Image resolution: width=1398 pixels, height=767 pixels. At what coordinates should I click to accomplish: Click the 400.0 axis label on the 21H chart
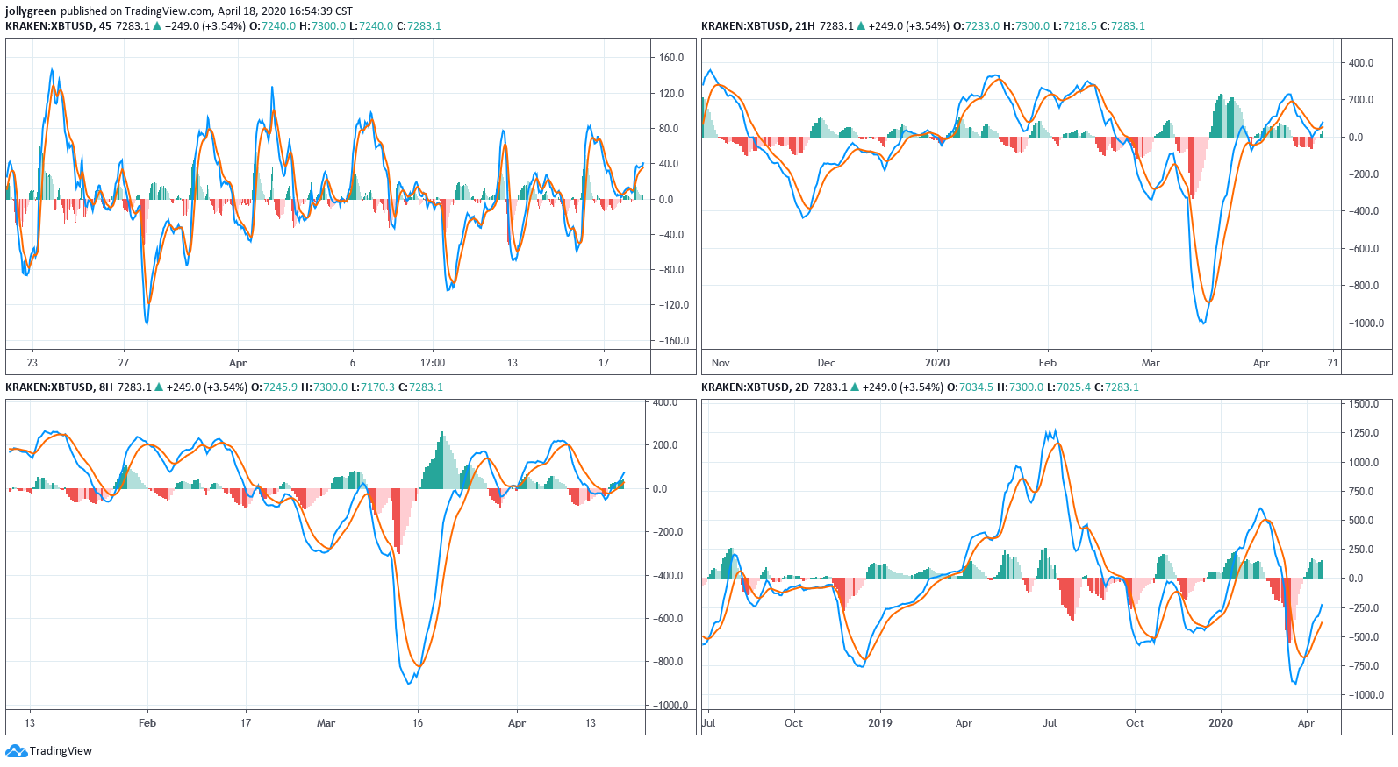(x=1362, y=63)
